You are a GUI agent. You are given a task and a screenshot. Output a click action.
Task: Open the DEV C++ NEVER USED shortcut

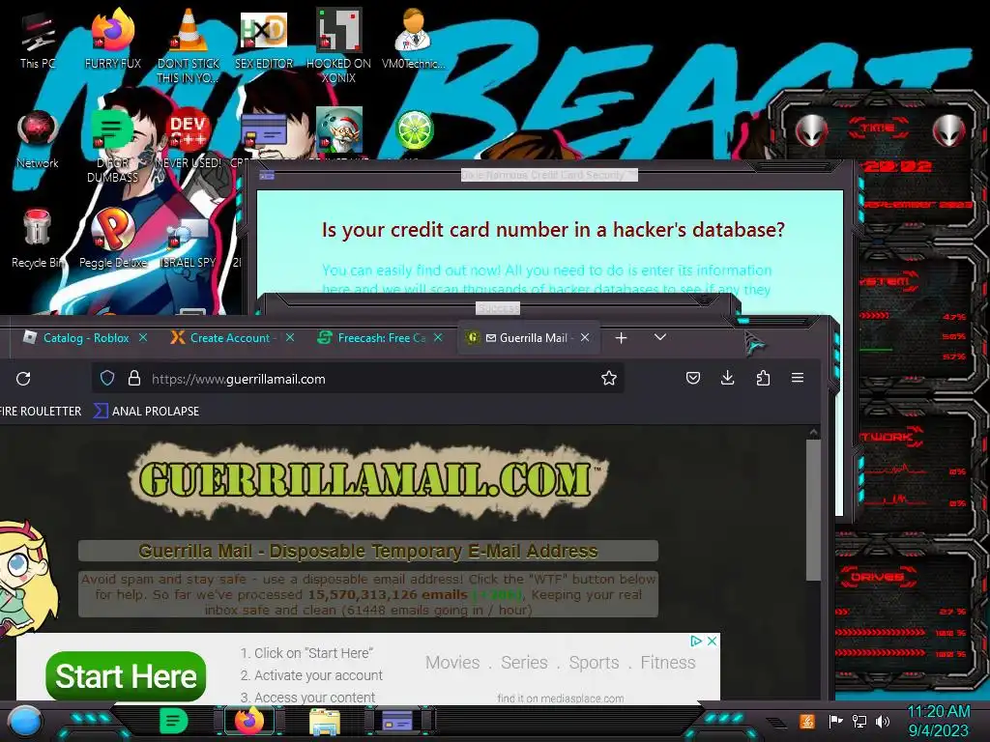pyautogui.click(x=189, y=139)
